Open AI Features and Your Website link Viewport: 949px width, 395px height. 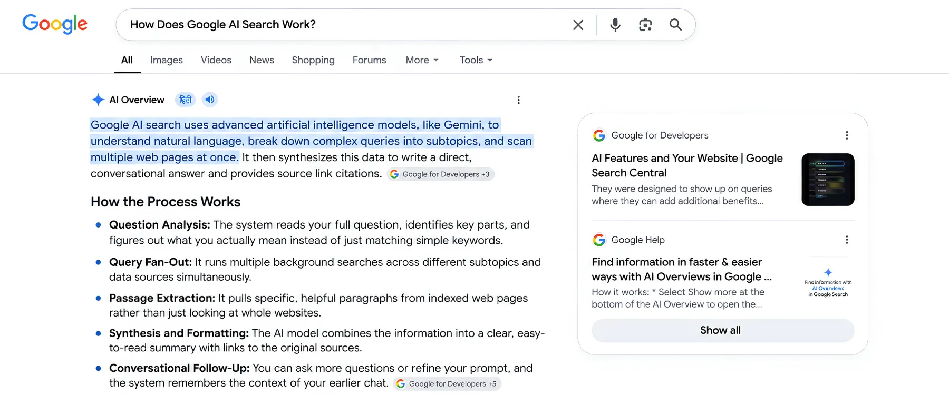point(687,165)
